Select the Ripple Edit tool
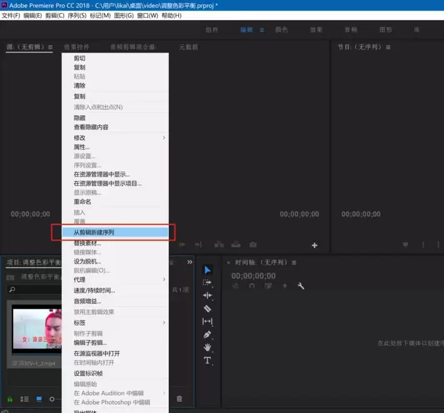444x413 pixels. click(x=208, y=295)
